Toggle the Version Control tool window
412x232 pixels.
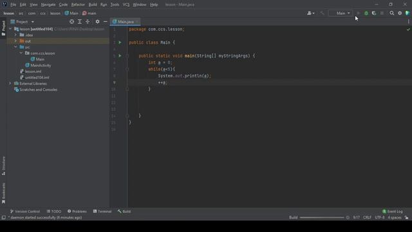[x=25, y=211]
